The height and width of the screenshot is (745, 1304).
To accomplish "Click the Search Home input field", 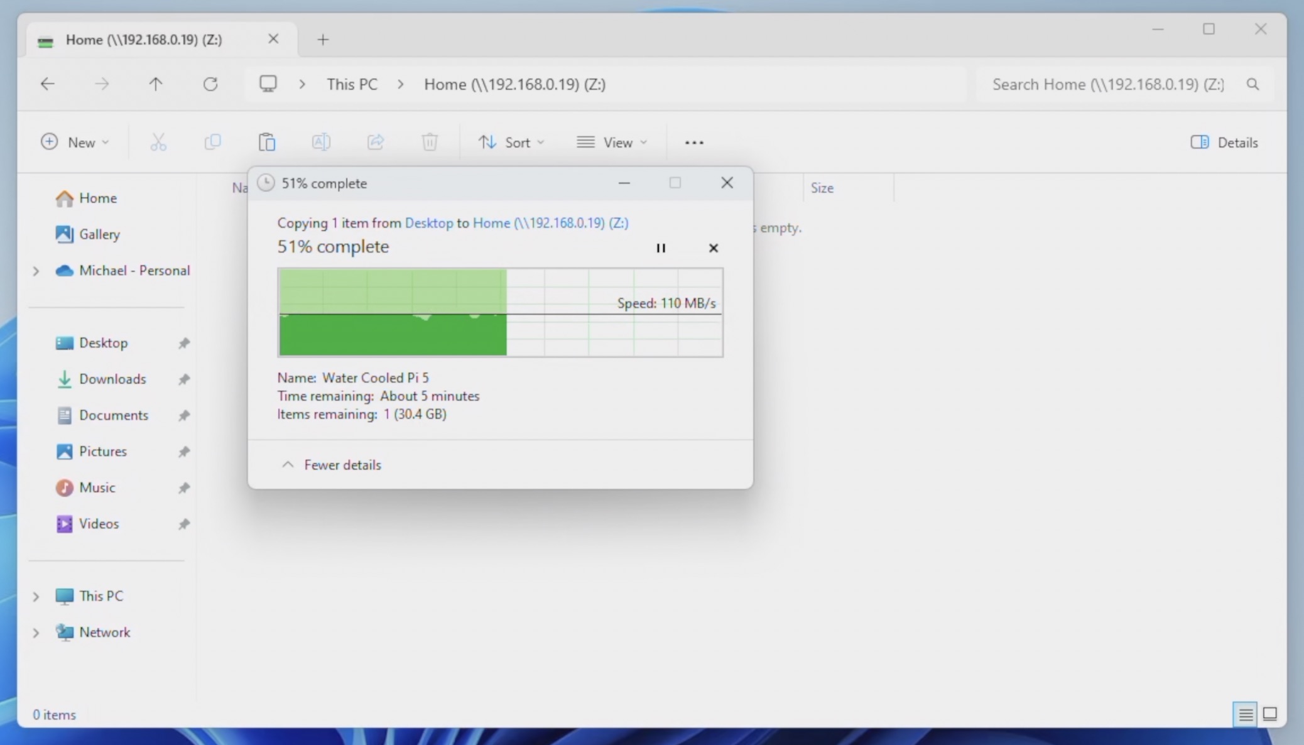I will (x=1108, y=84).
